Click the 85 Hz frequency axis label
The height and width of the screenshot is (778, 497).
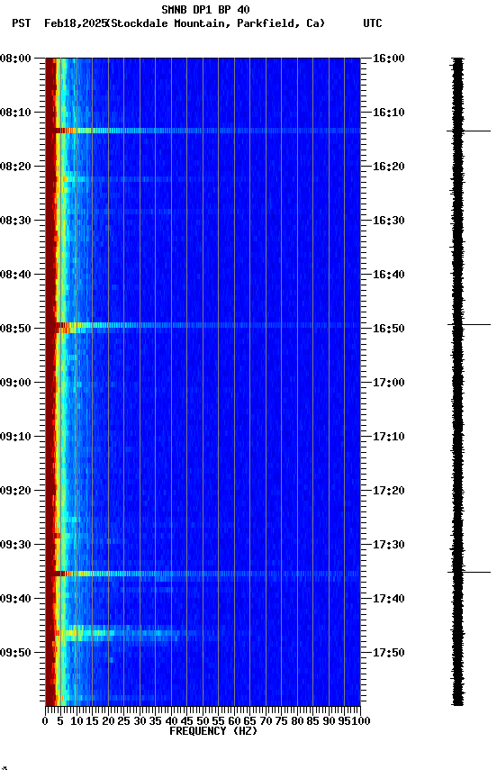click(312, 721)
